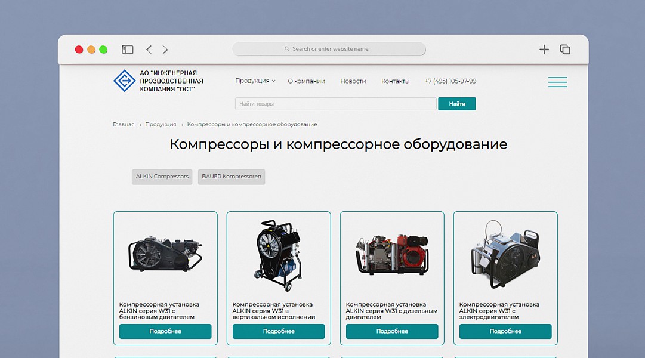Expand the Продукция dropdown menu

pos(255,81)
